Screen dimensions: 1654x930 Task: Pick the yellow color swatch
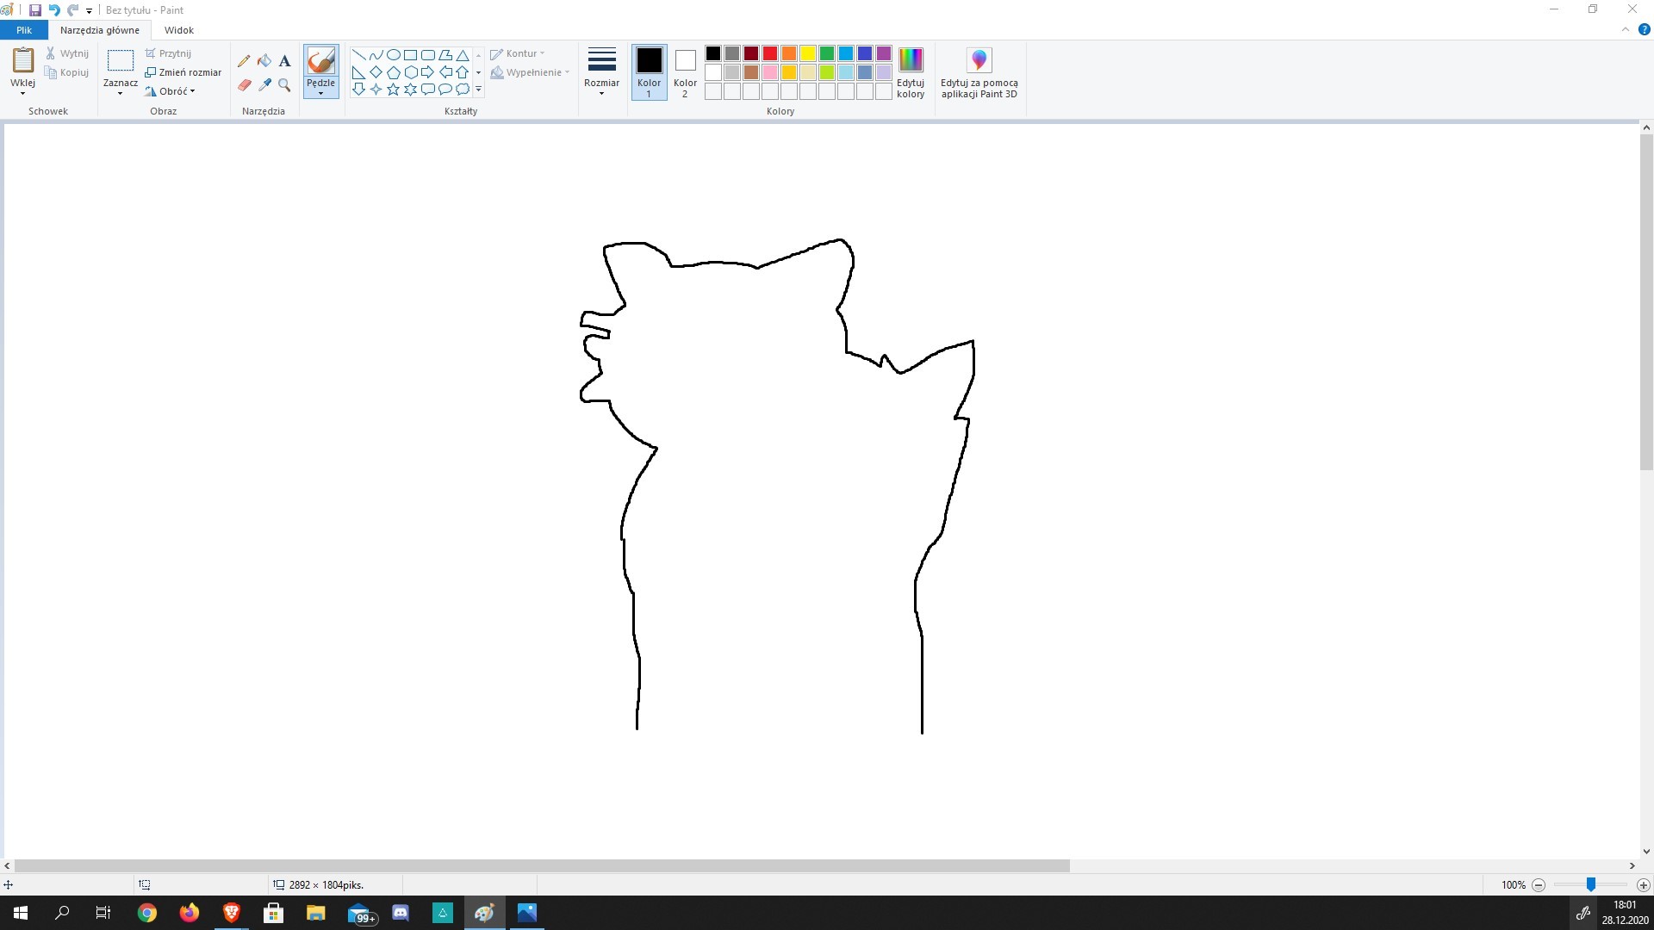click(807, 53)
